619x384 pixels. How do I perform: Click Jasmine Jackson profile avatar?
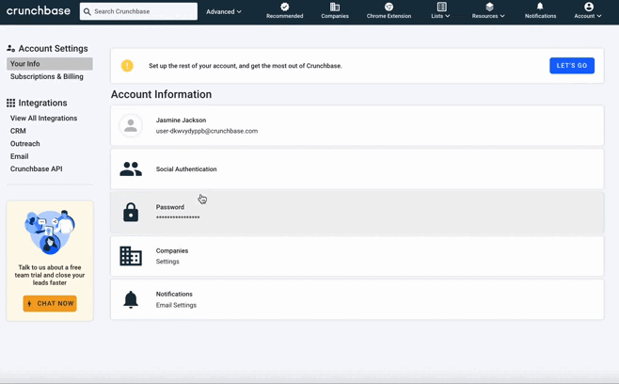click(131, 125)
